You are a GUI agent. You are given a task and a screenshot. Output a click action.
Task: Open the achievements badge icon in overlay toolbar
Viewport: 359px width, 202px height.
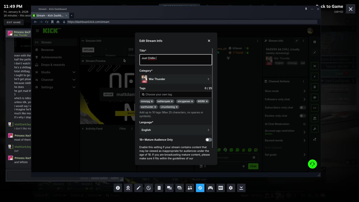point(128,188)
